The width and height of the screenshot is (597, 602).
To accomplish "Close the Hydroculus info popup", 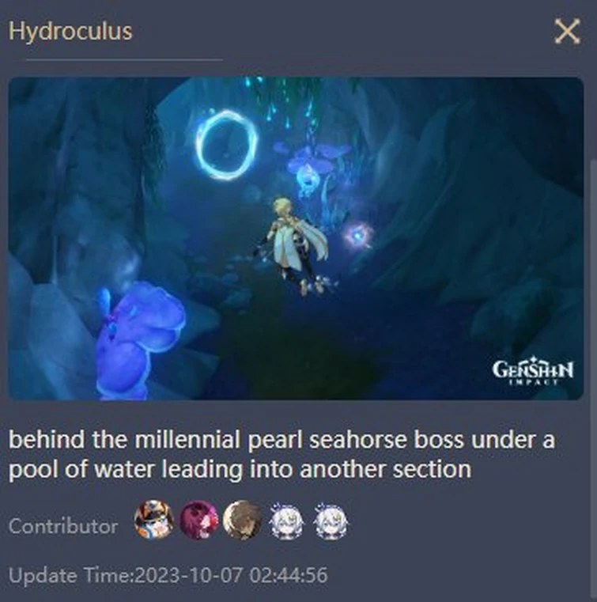I will coord(567,31).
